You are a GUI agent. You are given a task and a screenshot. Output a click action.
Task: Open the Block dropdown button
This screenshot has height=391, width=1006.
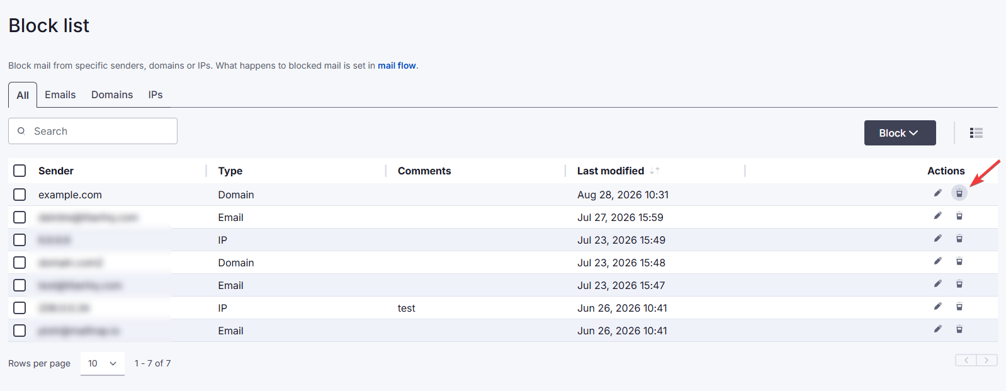point(900,133)
